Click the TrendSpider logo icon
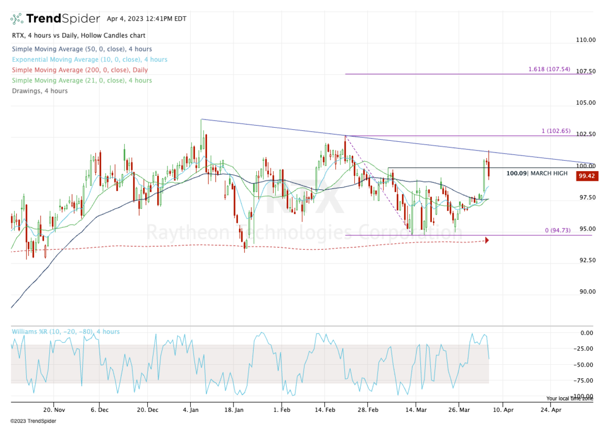Image resolution: width=609 pixels, height=426 pixels. pos(16,18)
